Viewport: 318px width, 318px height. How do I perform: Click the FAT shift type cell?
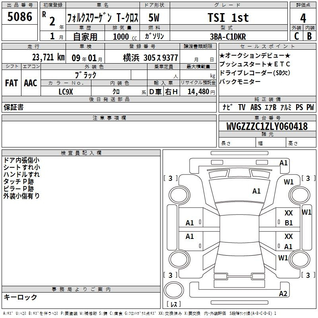11,83
